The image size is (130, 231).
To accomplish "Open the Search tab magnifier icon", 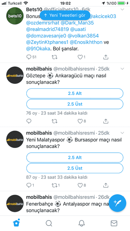I will (49, 223).
